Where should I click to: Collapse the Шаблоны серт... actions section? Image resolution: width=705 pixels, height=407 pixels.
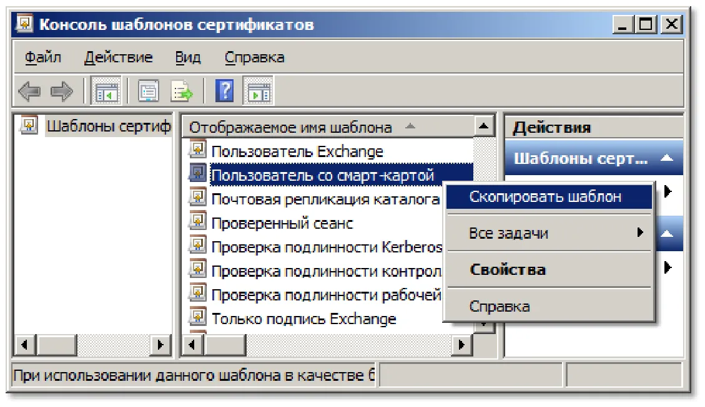click(667, 158)
